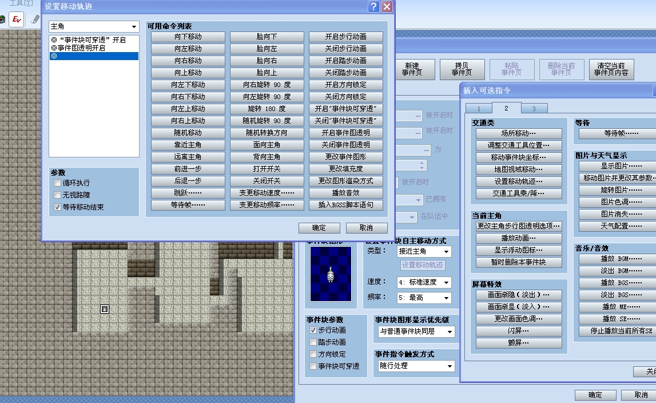Open the 速度 标准速度 dropdown
Viewport: 656px width, 403px height.
click(x=424, y=282)
